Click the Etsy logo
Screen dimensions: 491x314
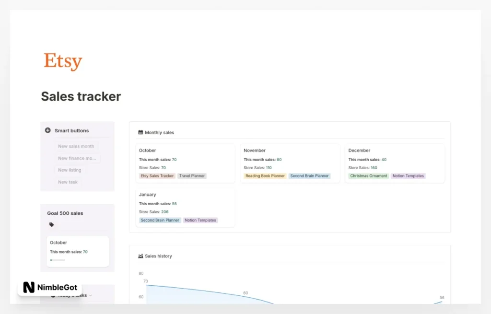[x=62, y=60]
